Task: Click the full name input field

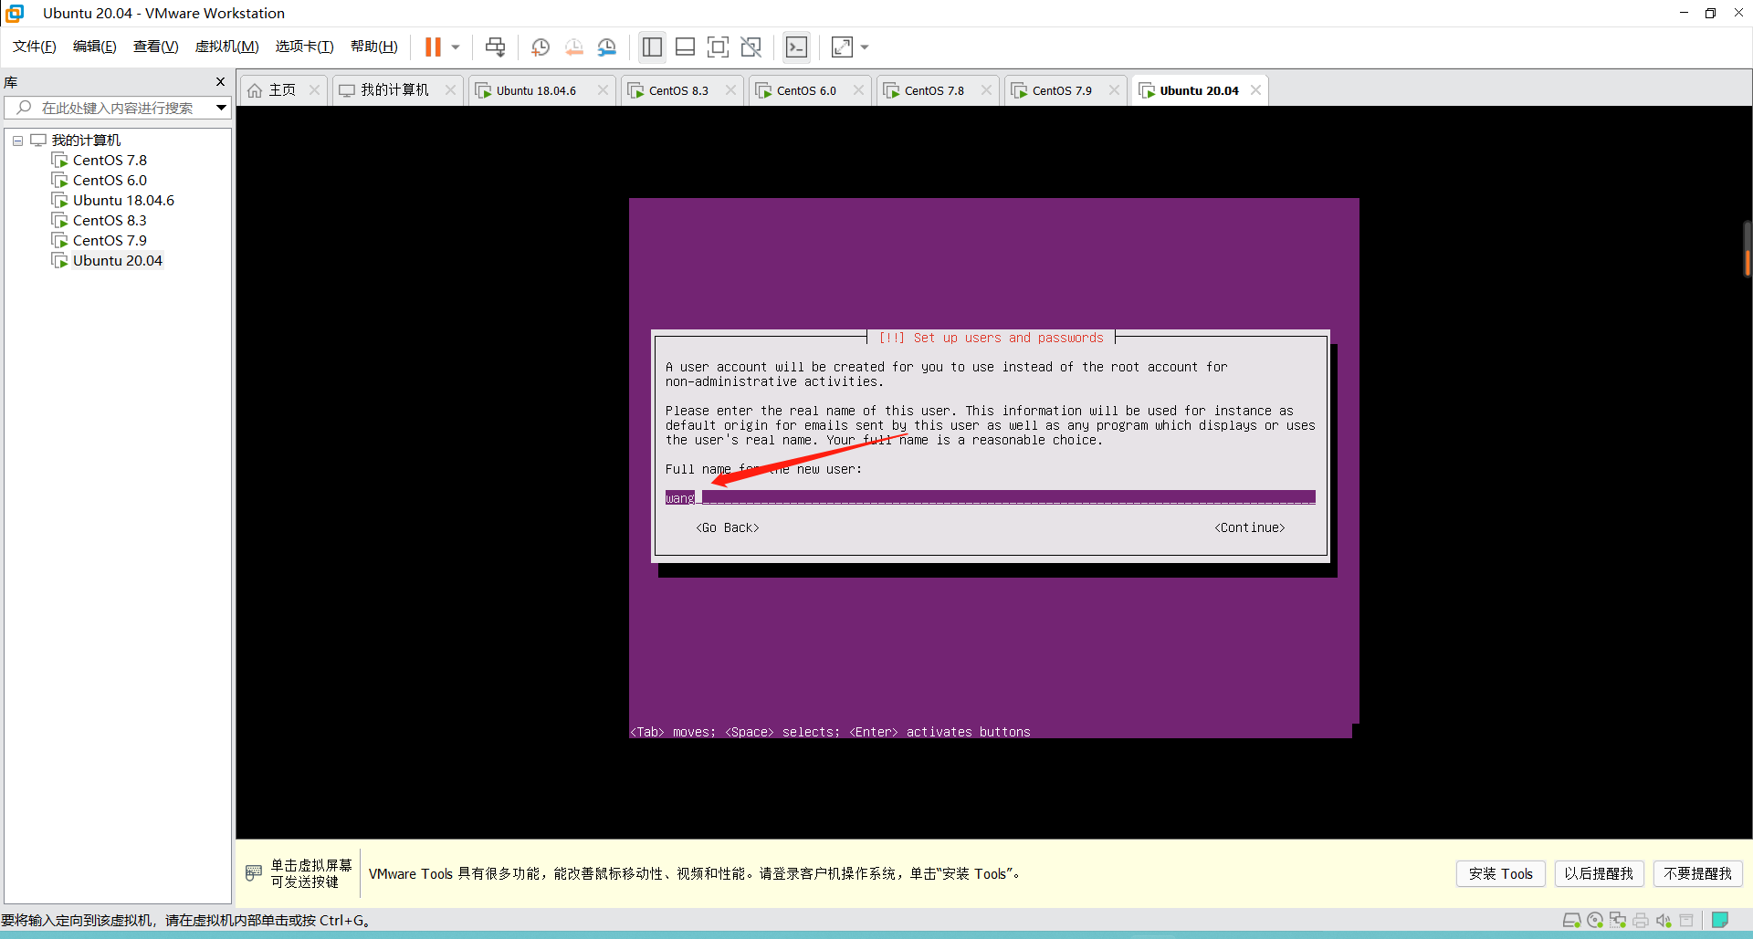Action: click(991, 497)
